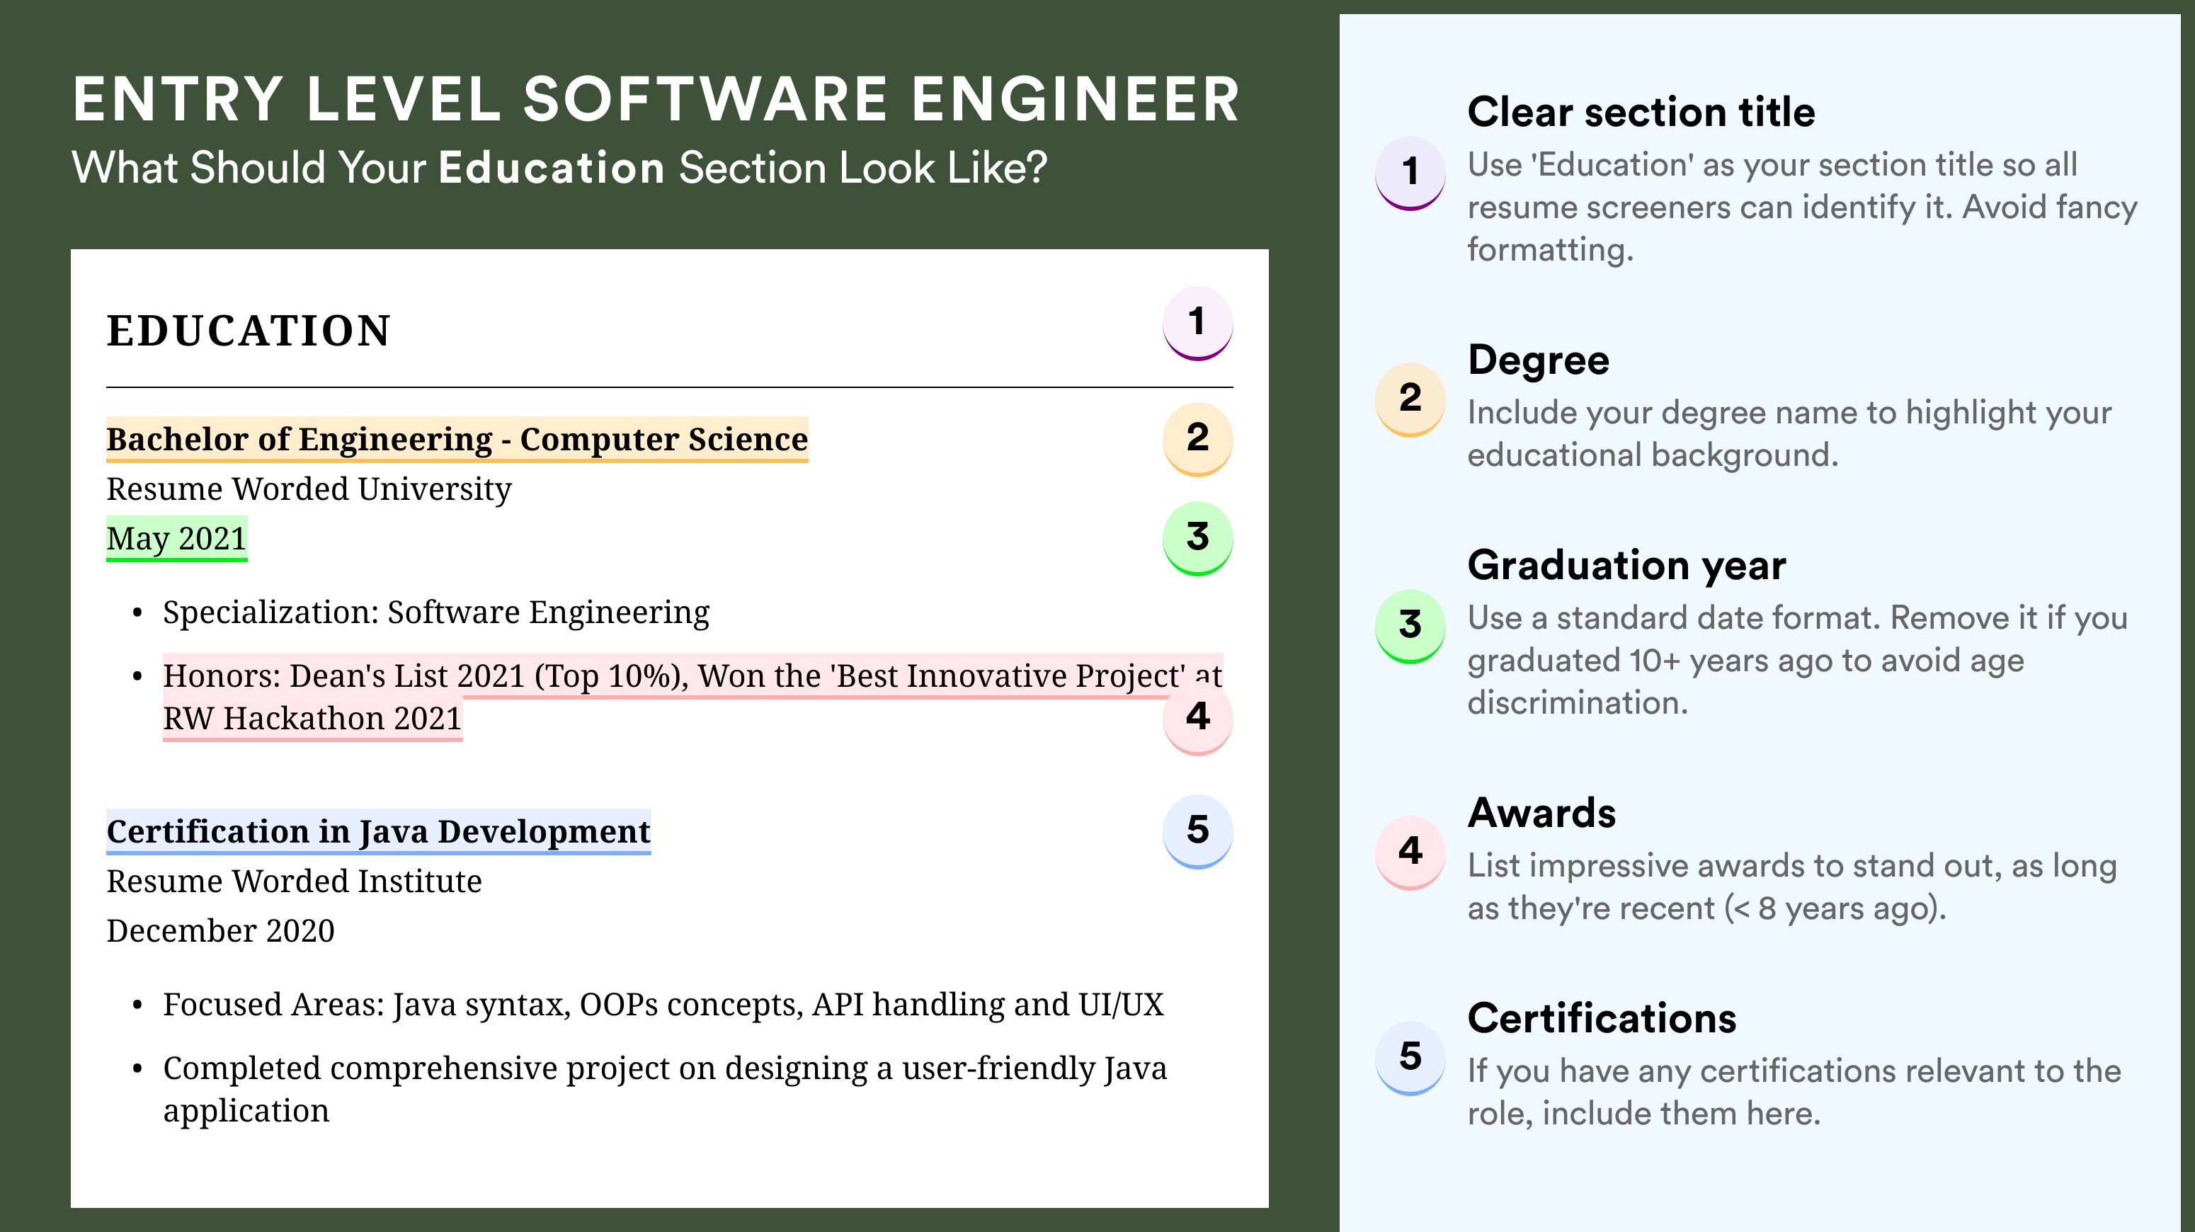The image size is (2195, 1232).
Task: Click the number 3 badge next to Graduation year tip
Action: pyautogui.click(x=1410, y=625)
